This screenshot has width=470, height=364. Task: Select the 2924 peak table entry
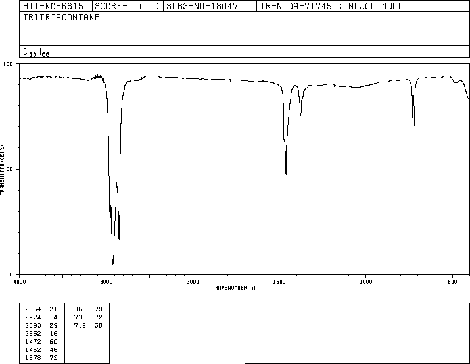tap(41, 317)
